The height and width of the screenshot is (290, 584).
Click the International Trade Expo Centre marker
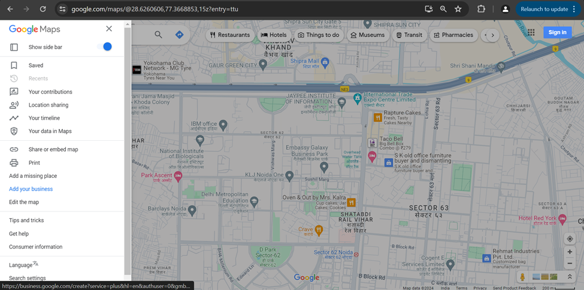[x=358, y=99]
